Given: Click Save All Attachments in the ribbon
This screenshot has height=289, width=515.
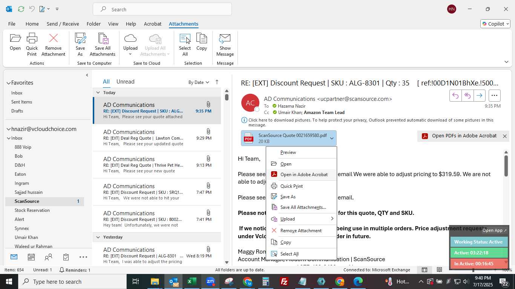Looking at the screenshot, I should pos(103,44).
